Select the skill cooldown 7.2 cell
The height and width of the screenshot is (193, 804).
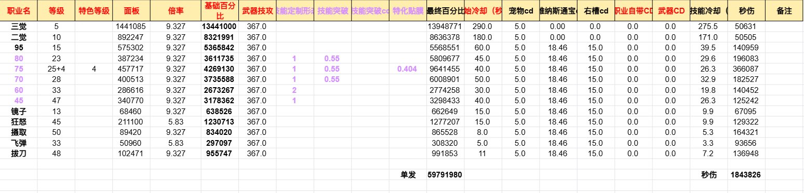pos(709,154)
